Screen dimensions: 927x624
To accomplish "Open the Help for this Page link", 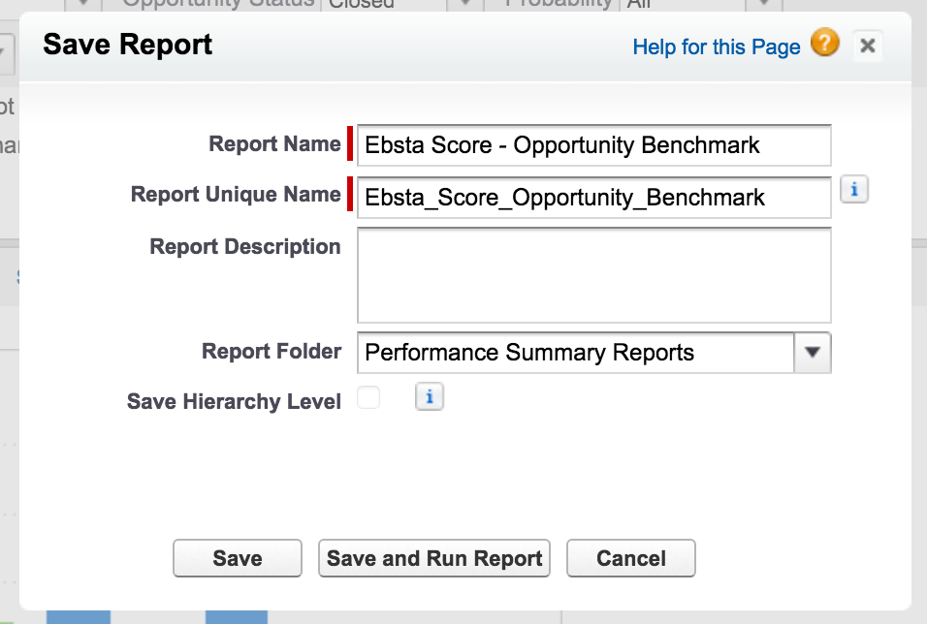I will tap(717, 47).
